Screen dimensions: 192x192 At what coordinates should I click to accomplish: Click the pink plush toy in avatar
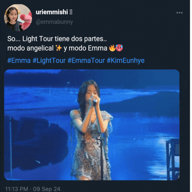[26, 21]
